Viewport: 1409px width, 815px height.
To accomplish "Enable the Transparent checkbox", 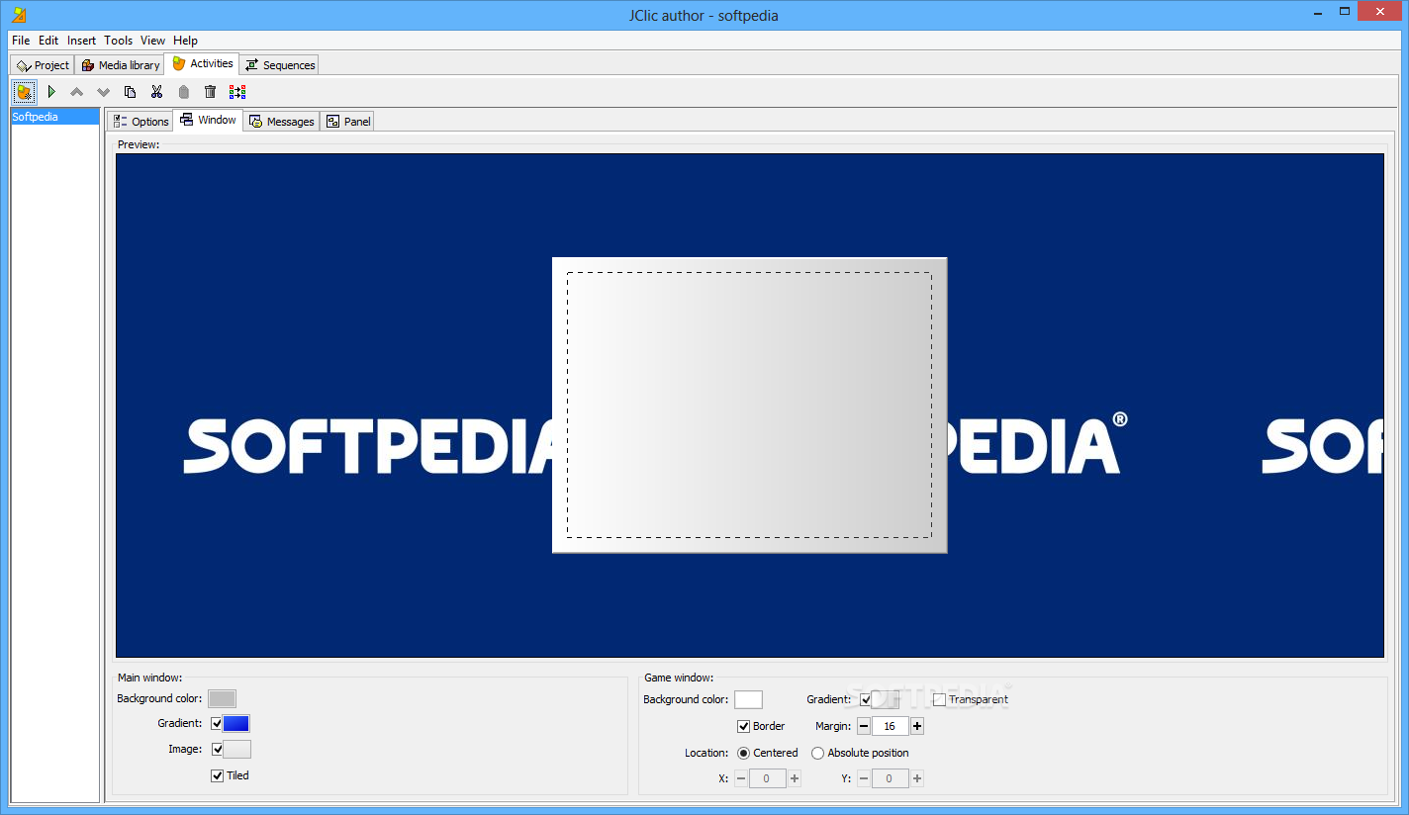I will pos(939,700).
